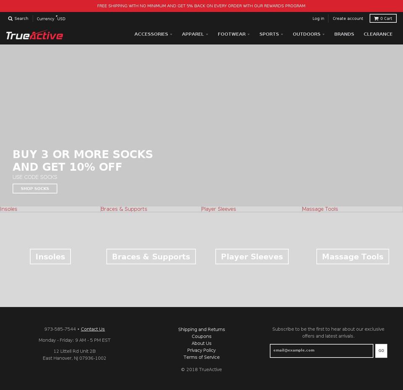Open the Contact Us link
Image resolution: width=403 pixels, height=390 pixels.
point(93,329)
